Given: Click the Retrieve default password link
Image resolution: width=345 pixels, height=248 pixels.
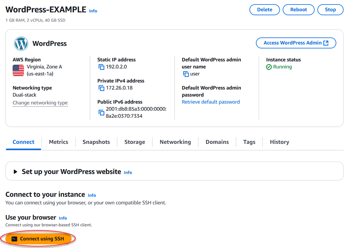Looking at the screenshot, I should 211,102.
